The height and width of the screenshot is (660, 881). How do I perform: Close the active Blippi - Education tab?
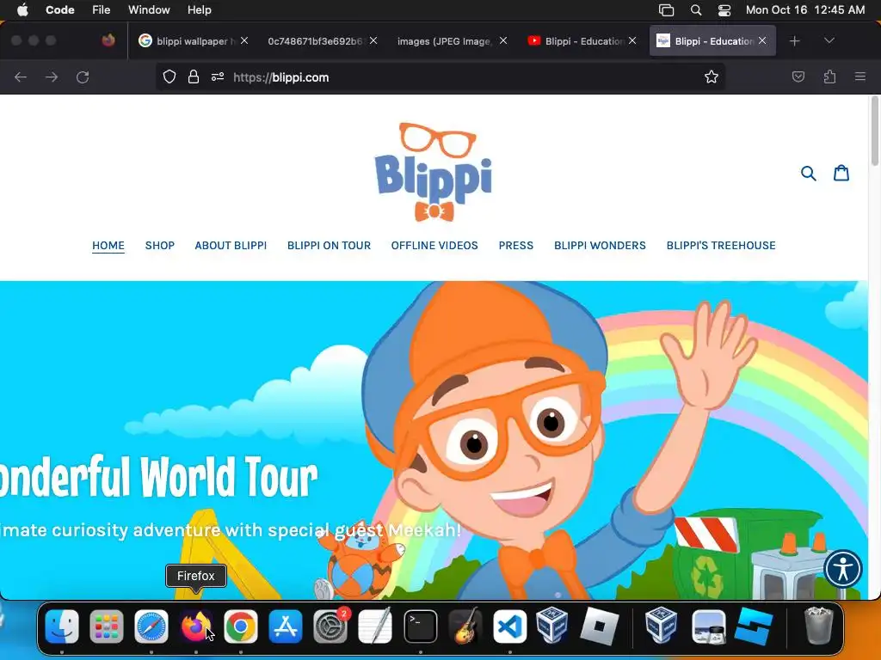coord(762,40)
